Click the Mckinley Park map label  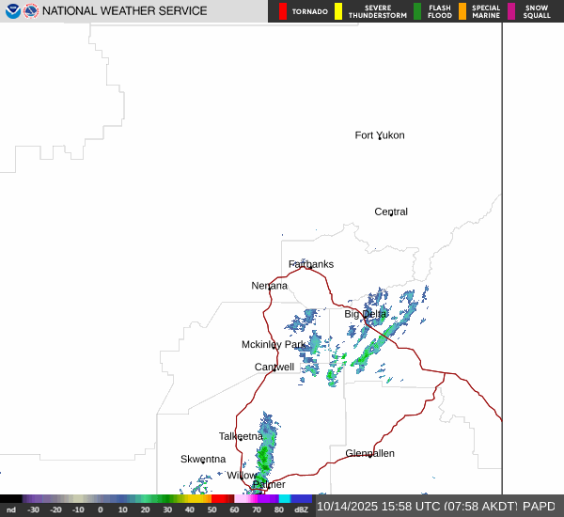(x=274, y=345)
